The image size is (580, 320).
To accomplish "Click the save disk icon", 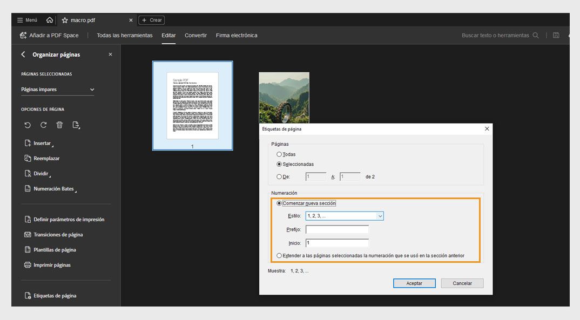I will pyautogui.click(x=556, y=36).
